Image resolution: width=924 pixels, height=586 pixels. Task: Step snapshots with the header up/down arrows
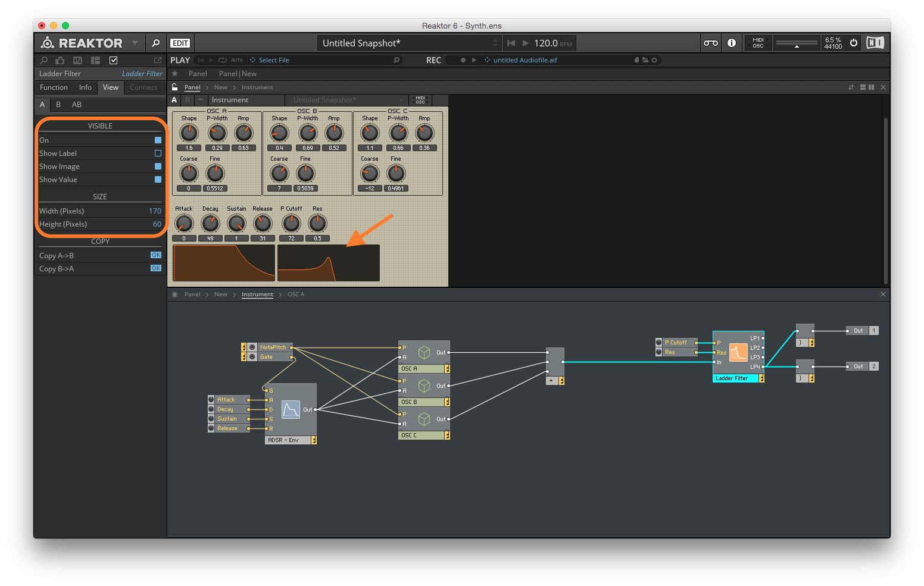pos(495,43)
